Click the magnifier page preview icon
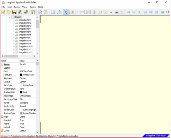 pos(59,12)
